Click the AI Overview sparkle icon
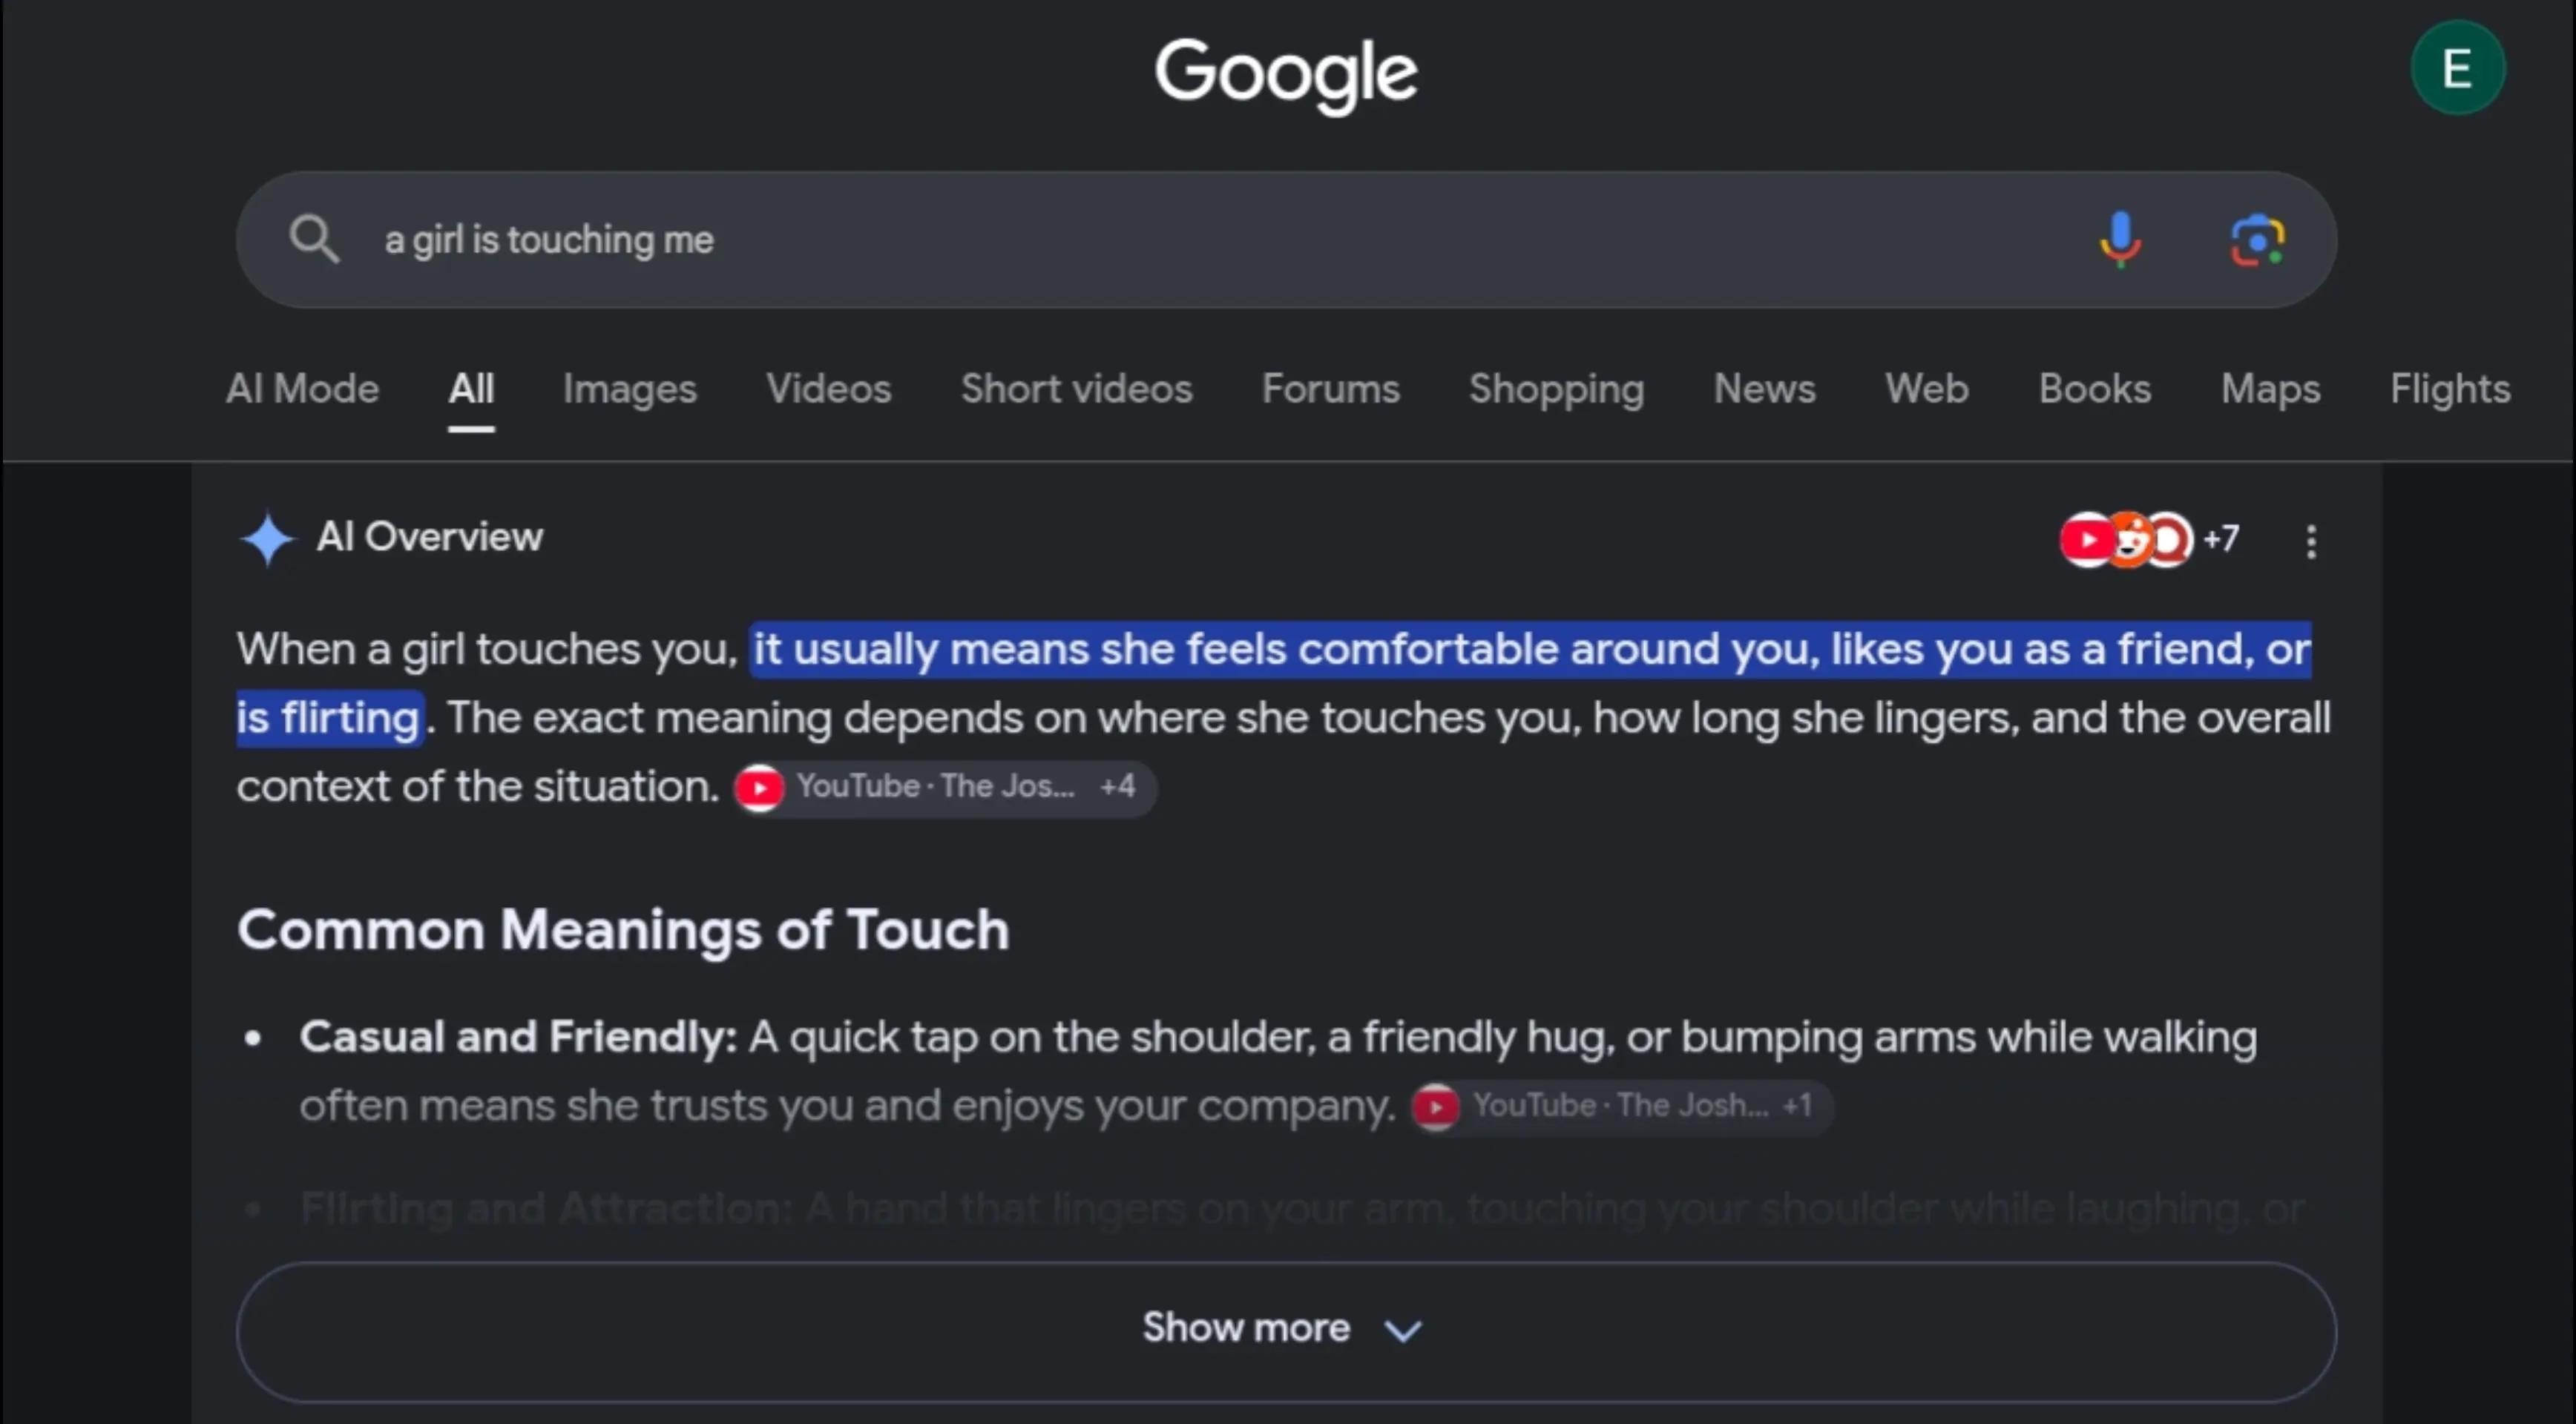This screenshot has width=2576, height=1424. click(267, 538)
